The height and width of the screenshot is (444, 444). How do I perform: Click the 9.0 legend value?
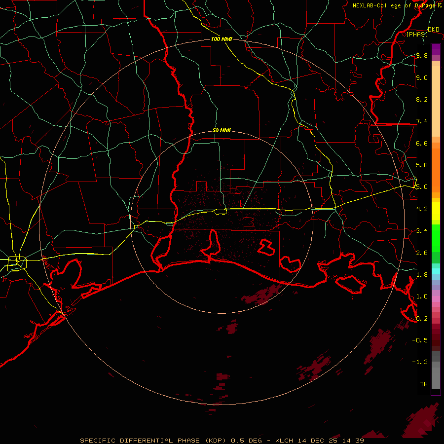[x=422, y=77]
